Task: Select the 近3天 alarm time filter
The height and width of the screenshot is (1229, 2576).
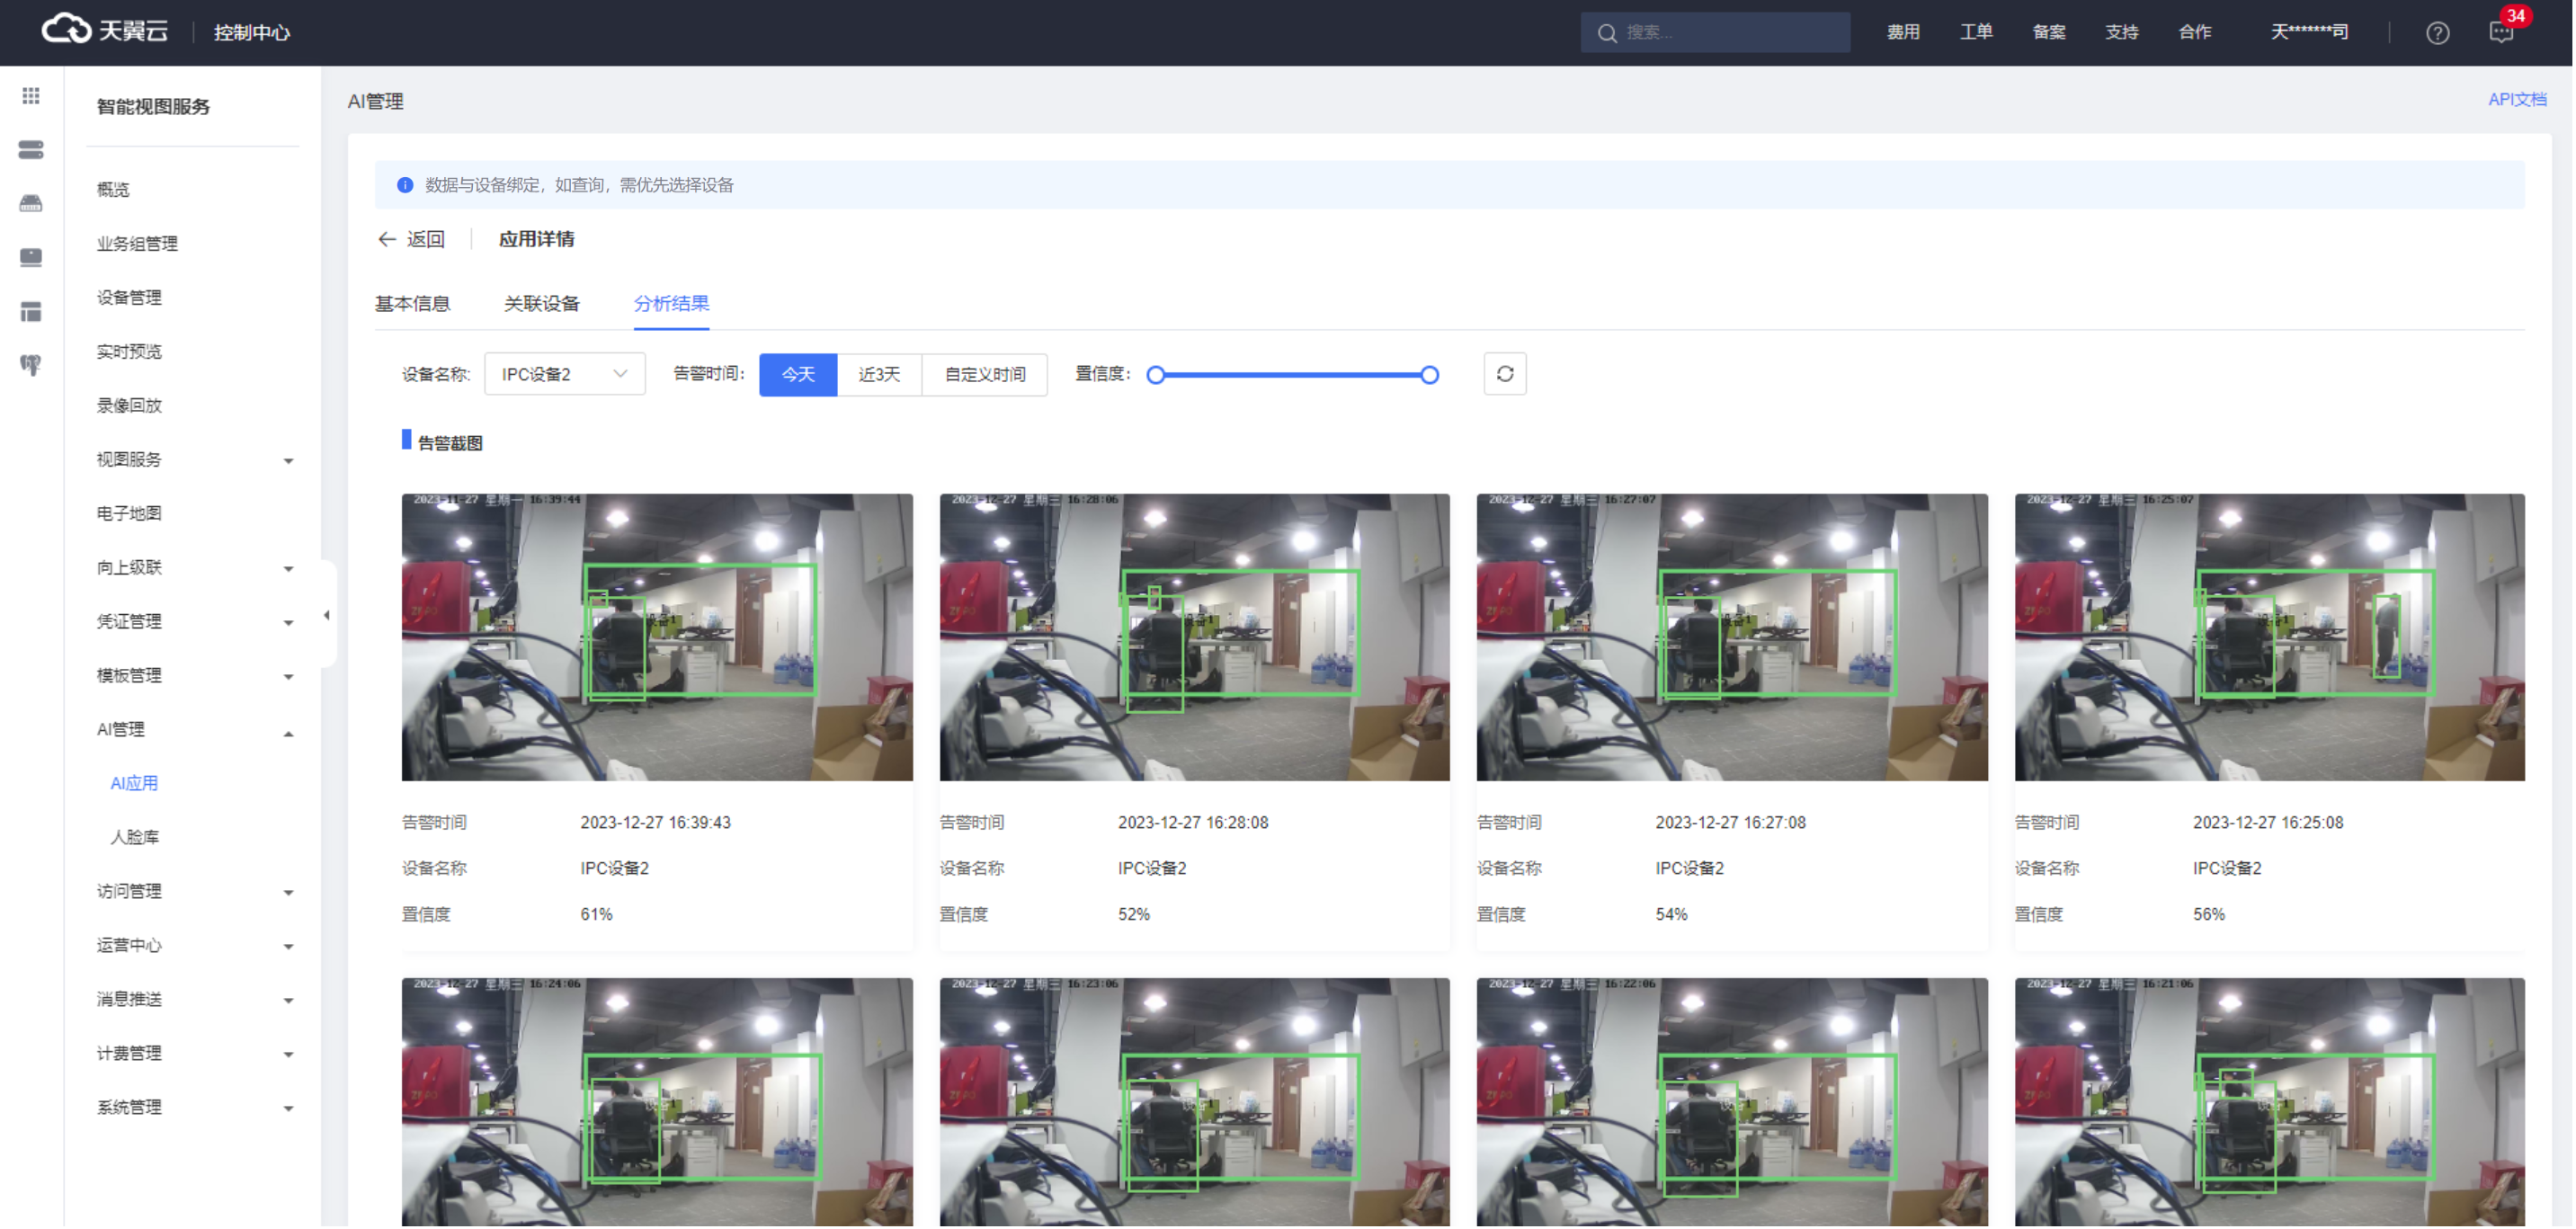Action: tap(880, 375)
